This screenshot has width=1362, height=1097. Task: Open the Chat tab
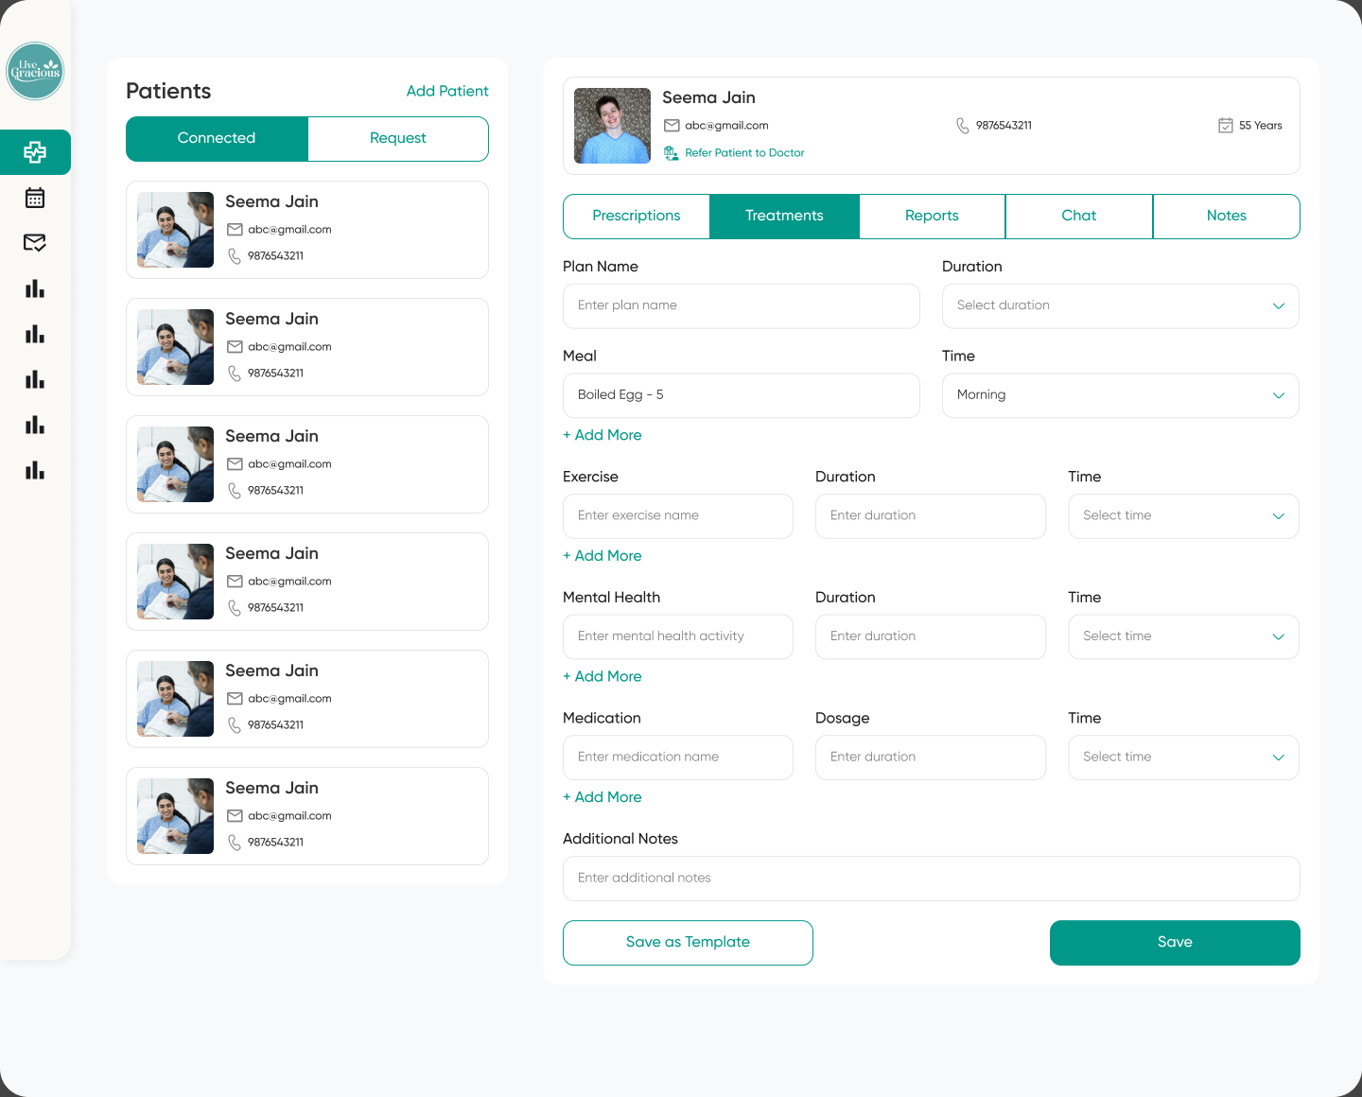[x=1079, y=216]
